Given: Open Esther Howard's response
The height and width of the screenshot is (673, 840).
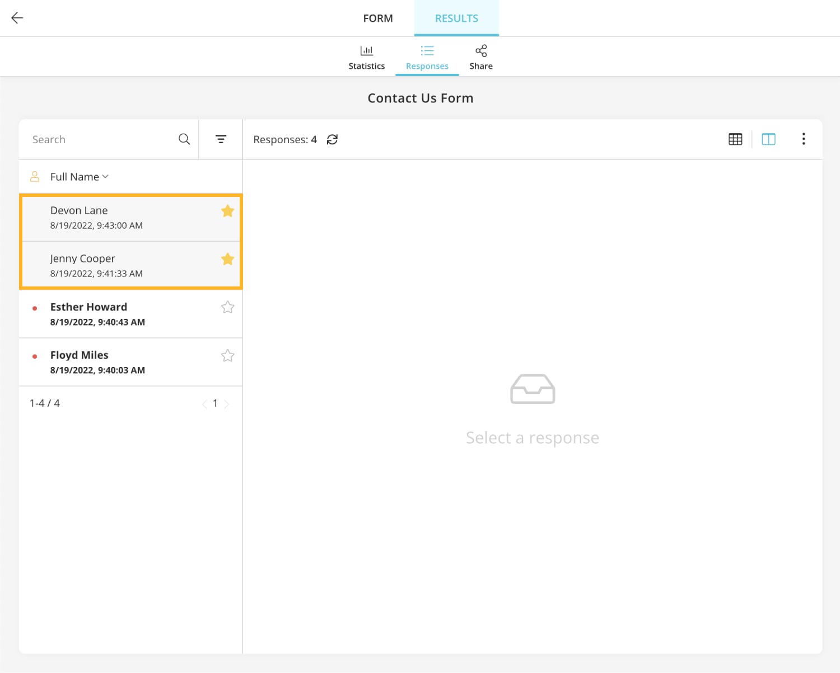Looking at the screenshot, I should click(112, 314).
